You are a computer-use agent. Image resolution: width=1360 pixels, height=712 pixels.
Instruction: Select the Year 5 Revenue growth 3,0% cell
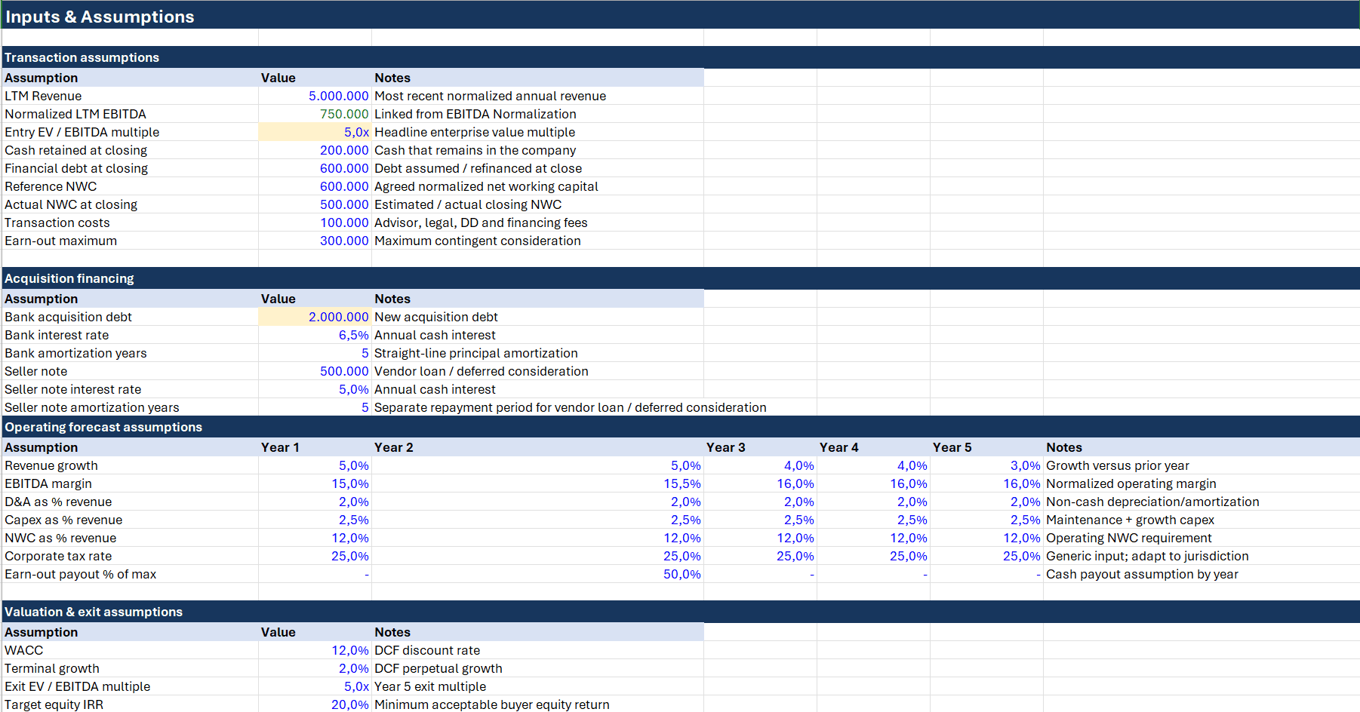tap(986, 465)
